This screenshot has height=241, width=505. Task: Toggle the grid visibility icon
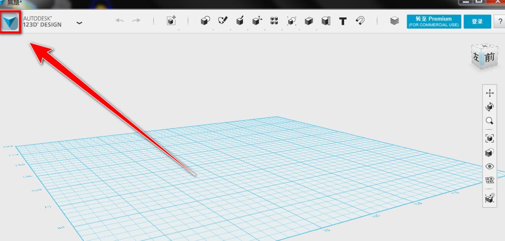490,180
